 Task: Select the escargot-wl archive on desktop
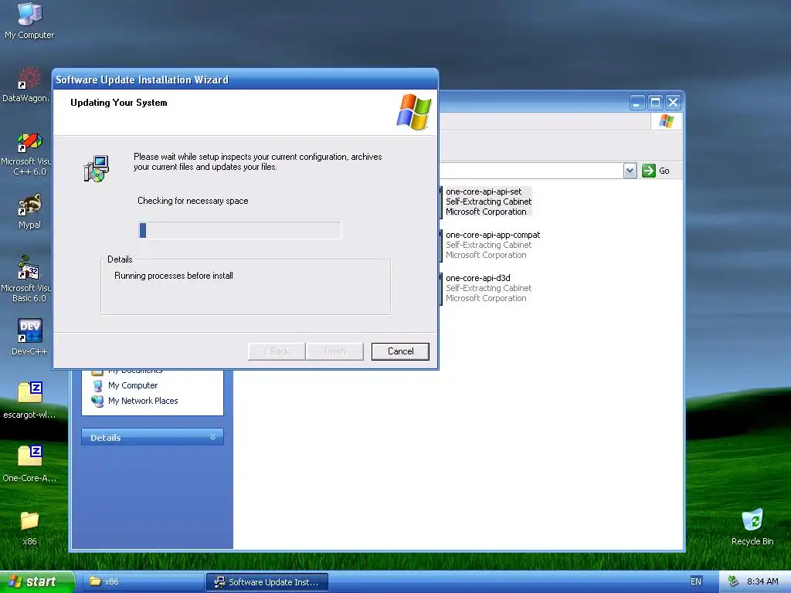29,401
